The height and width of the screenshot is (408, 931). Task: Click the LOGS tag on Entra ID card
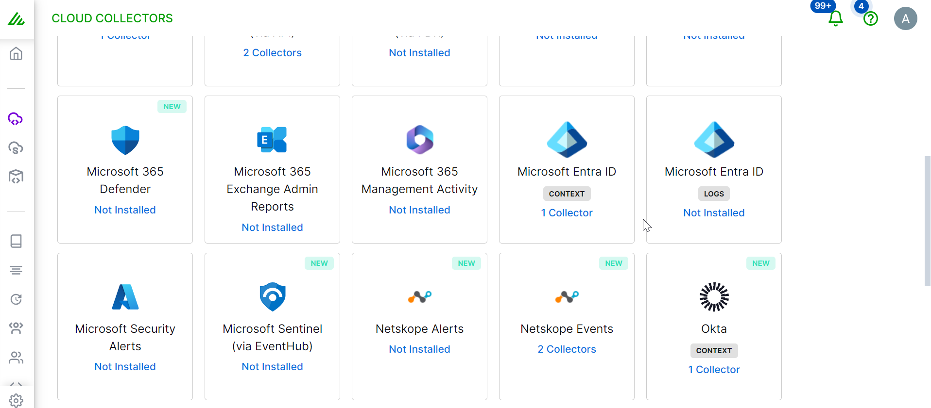(714, 194)
